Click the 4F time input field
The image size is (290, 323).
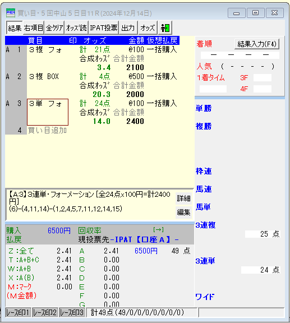(263, 89)
